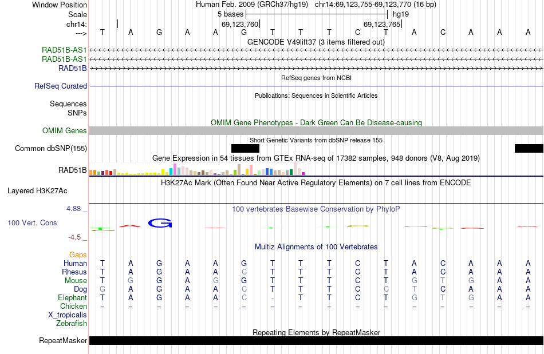This screenshot has width=544, height=354.
Task: Click the large blue G PhyloP logo
Action: point(160,223)
